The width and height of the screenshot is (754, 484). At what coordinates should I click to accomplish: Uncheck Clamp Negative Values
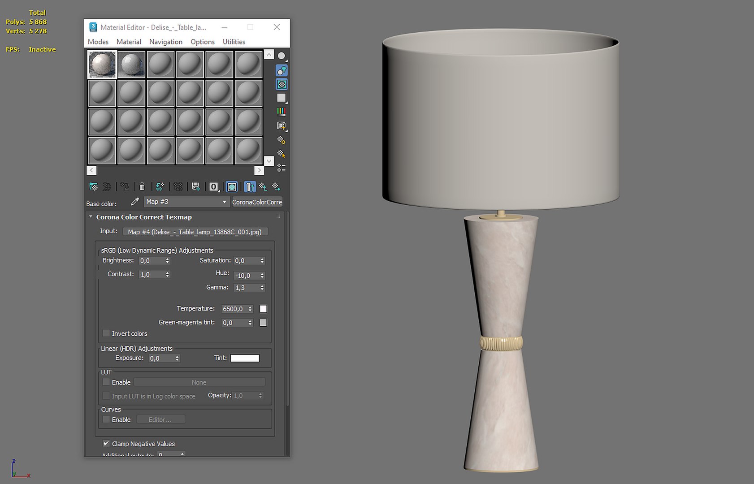click(x=106, y=444)
